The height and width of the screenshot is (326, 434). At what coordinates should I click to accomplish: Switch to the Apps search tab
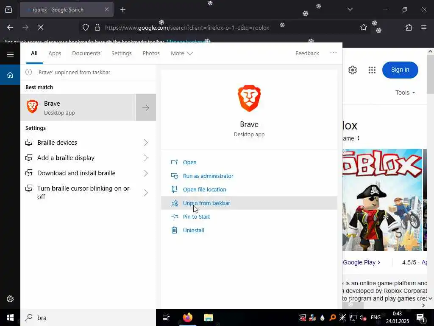[55, 53]
